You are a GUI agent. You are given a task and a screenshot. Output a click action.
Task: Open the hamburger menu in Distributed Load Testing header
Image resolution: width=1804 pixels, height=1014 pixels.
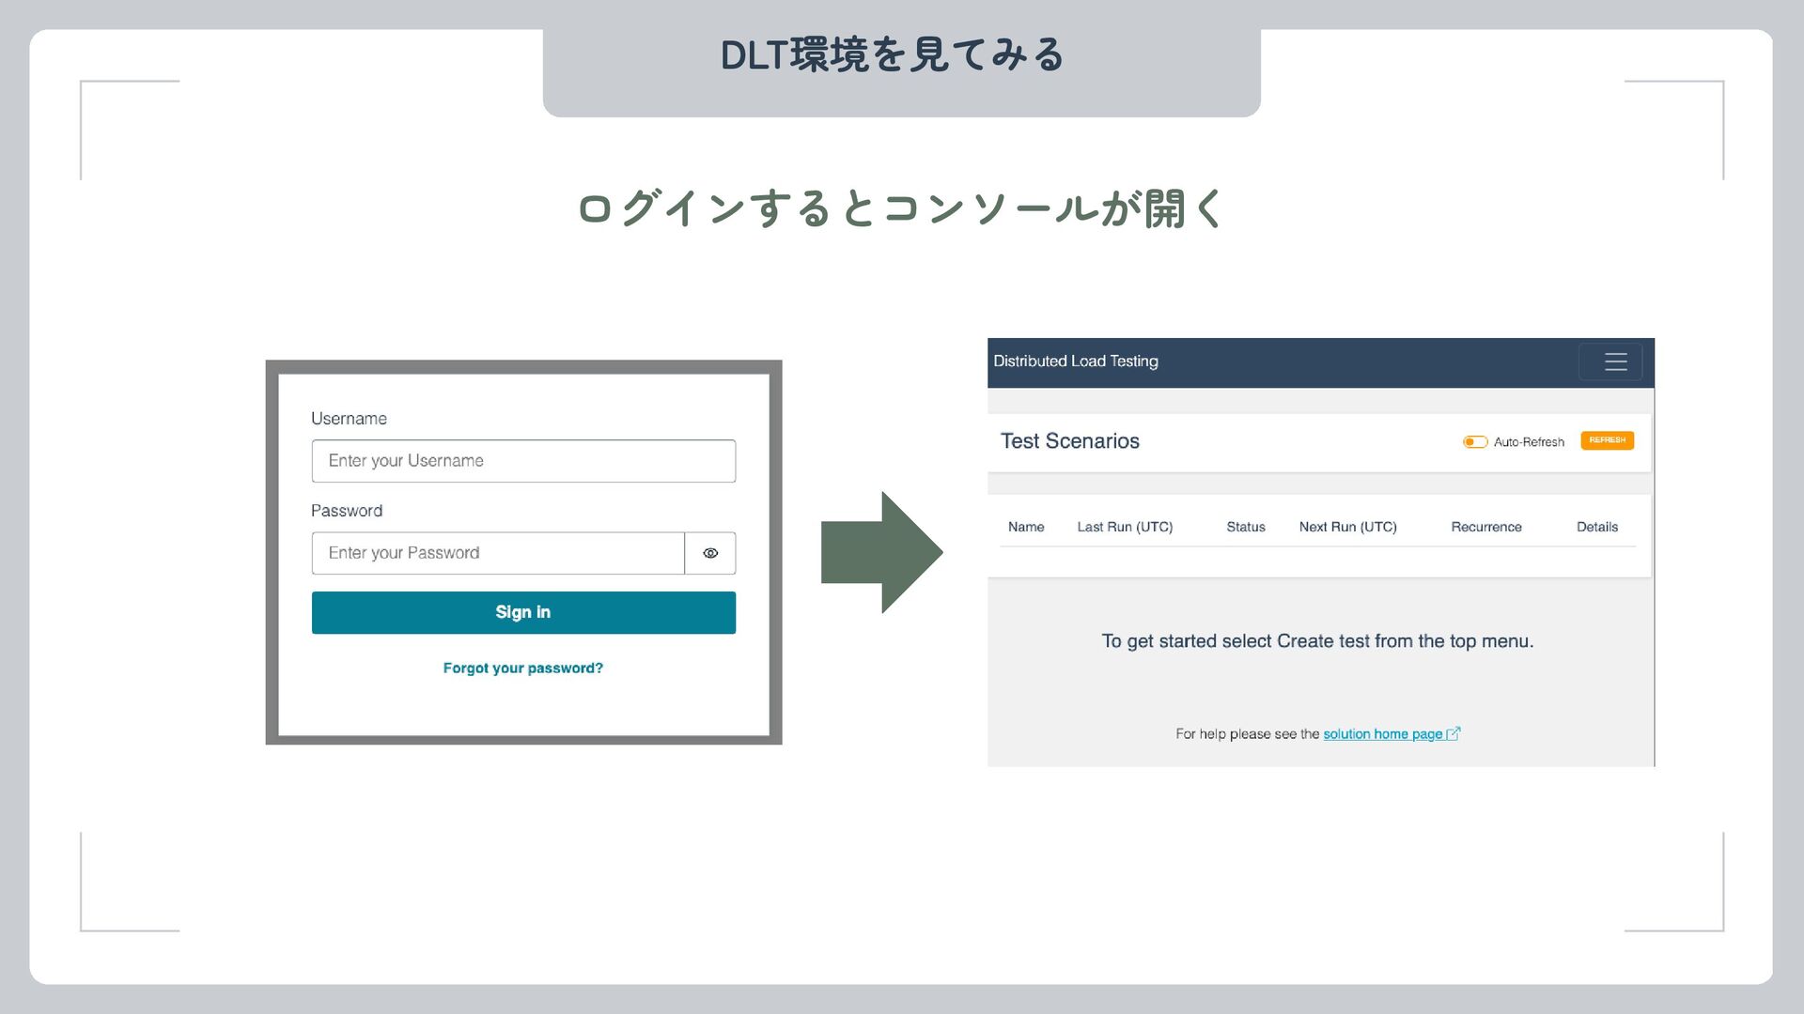click(1614, 362)
